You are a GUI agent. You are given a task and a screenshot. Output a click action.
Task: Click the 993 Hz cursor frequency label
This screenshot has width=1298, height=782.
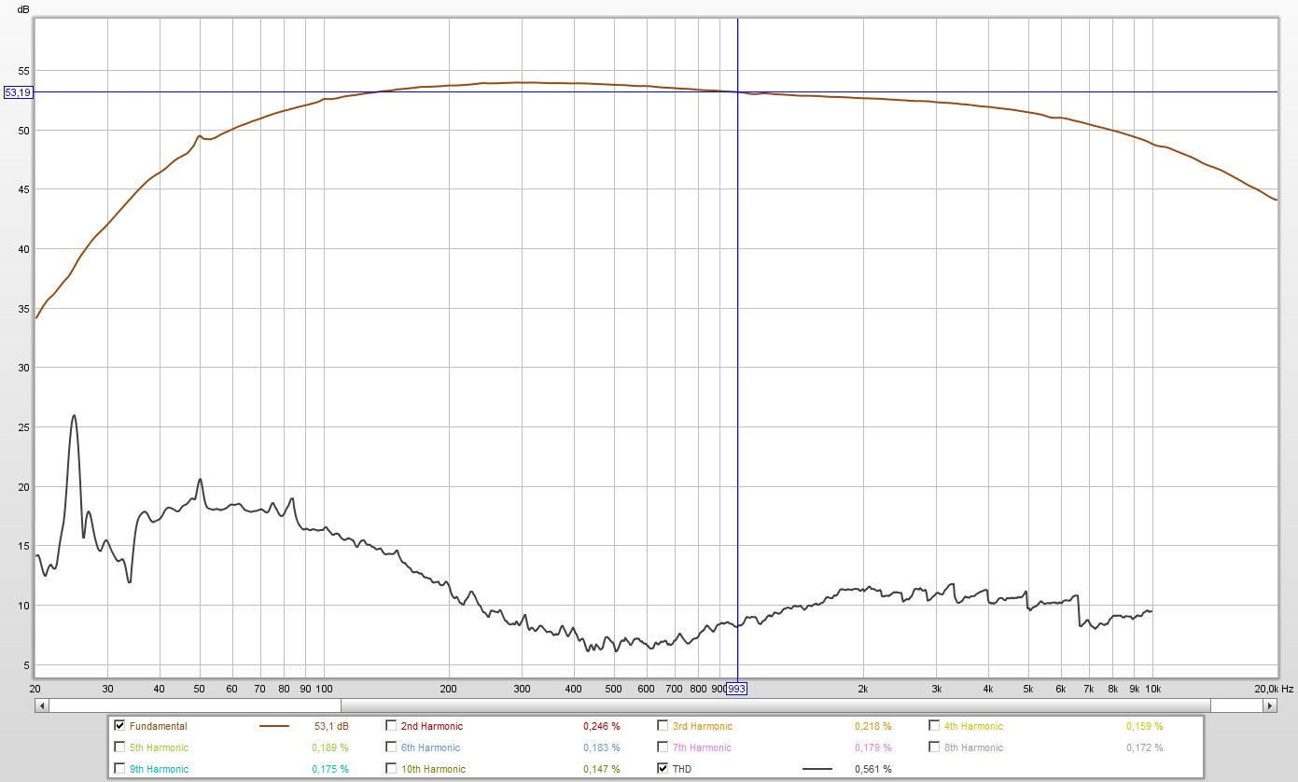point(736,689)
